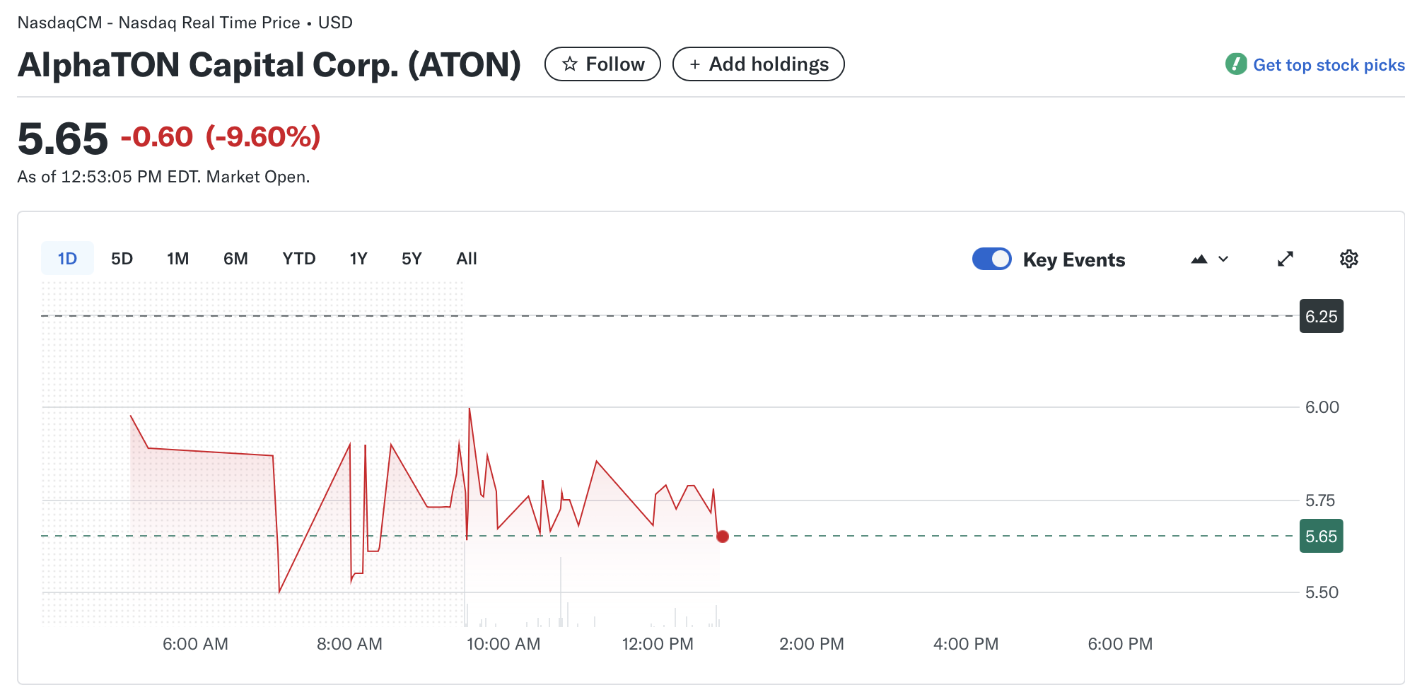Click the 6.25 previous close label
1405x685 pixels.
(x=1321, y=317)
